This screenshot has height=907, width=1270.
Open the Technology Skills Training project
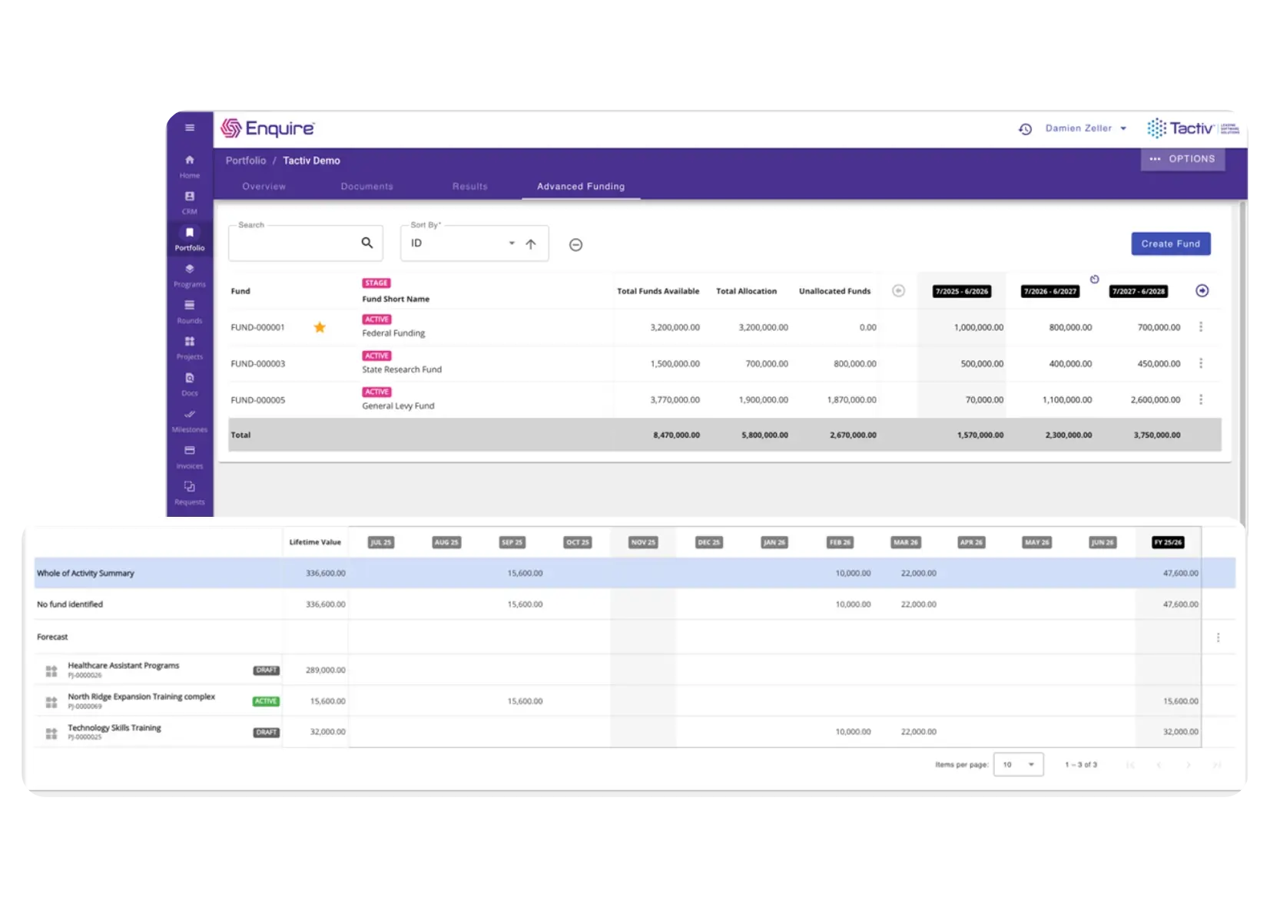point(114,727)
